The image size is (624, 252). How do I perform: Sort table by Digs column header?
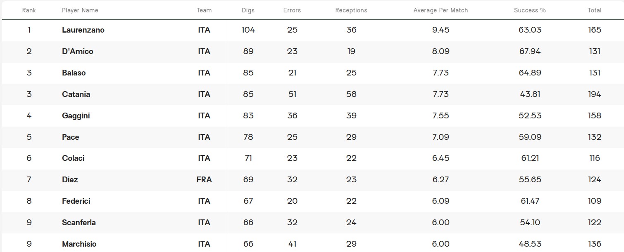248,10
